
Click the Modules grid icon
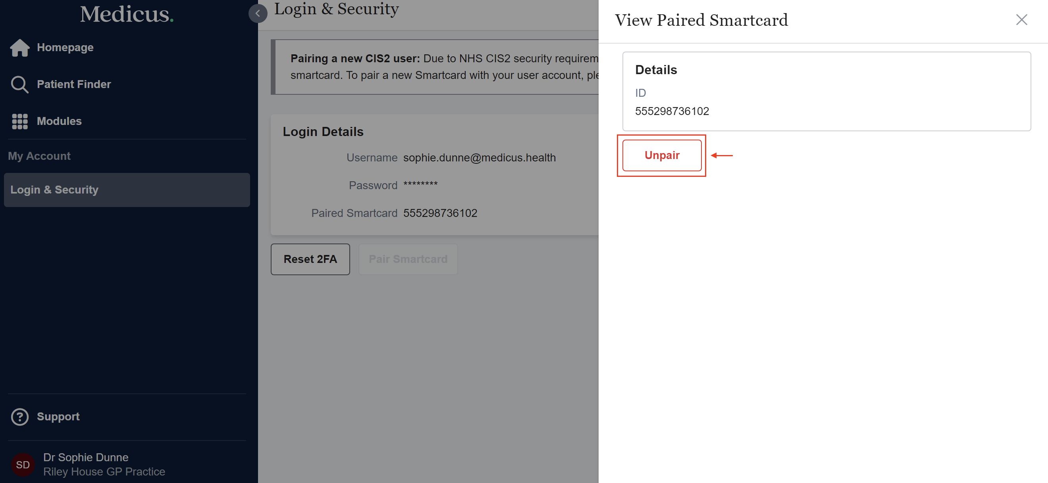click(x=19, y=121)
